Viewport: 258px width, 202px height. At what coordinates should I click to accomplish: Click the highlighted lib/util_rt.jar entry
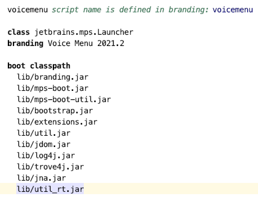[50, 189]
